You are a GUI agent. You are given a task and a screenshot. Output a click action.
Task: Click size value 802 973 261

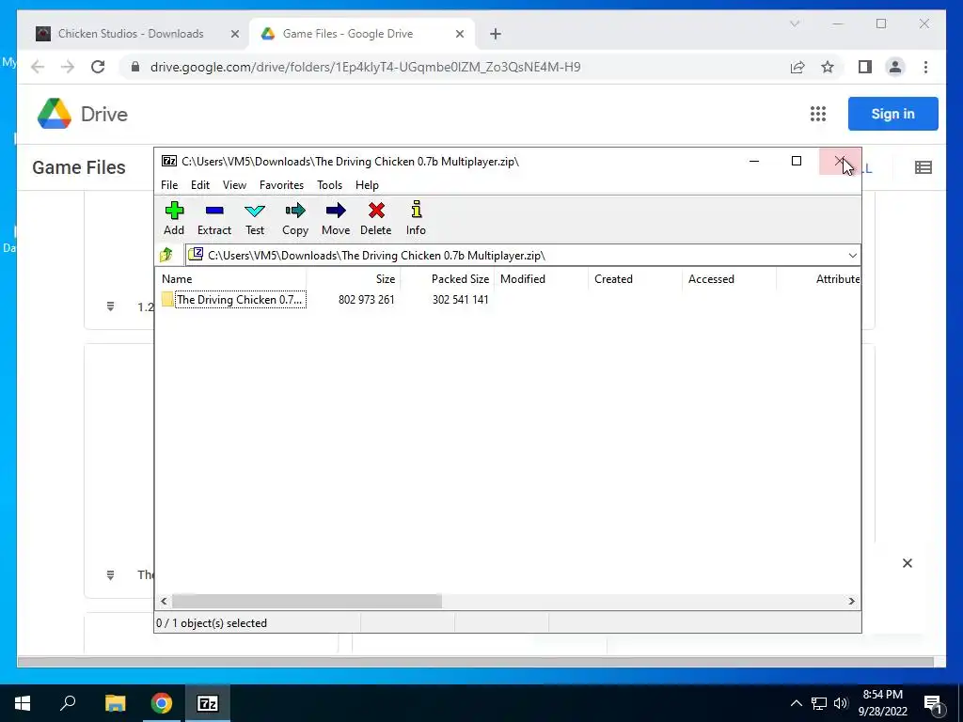coord(366,300)
